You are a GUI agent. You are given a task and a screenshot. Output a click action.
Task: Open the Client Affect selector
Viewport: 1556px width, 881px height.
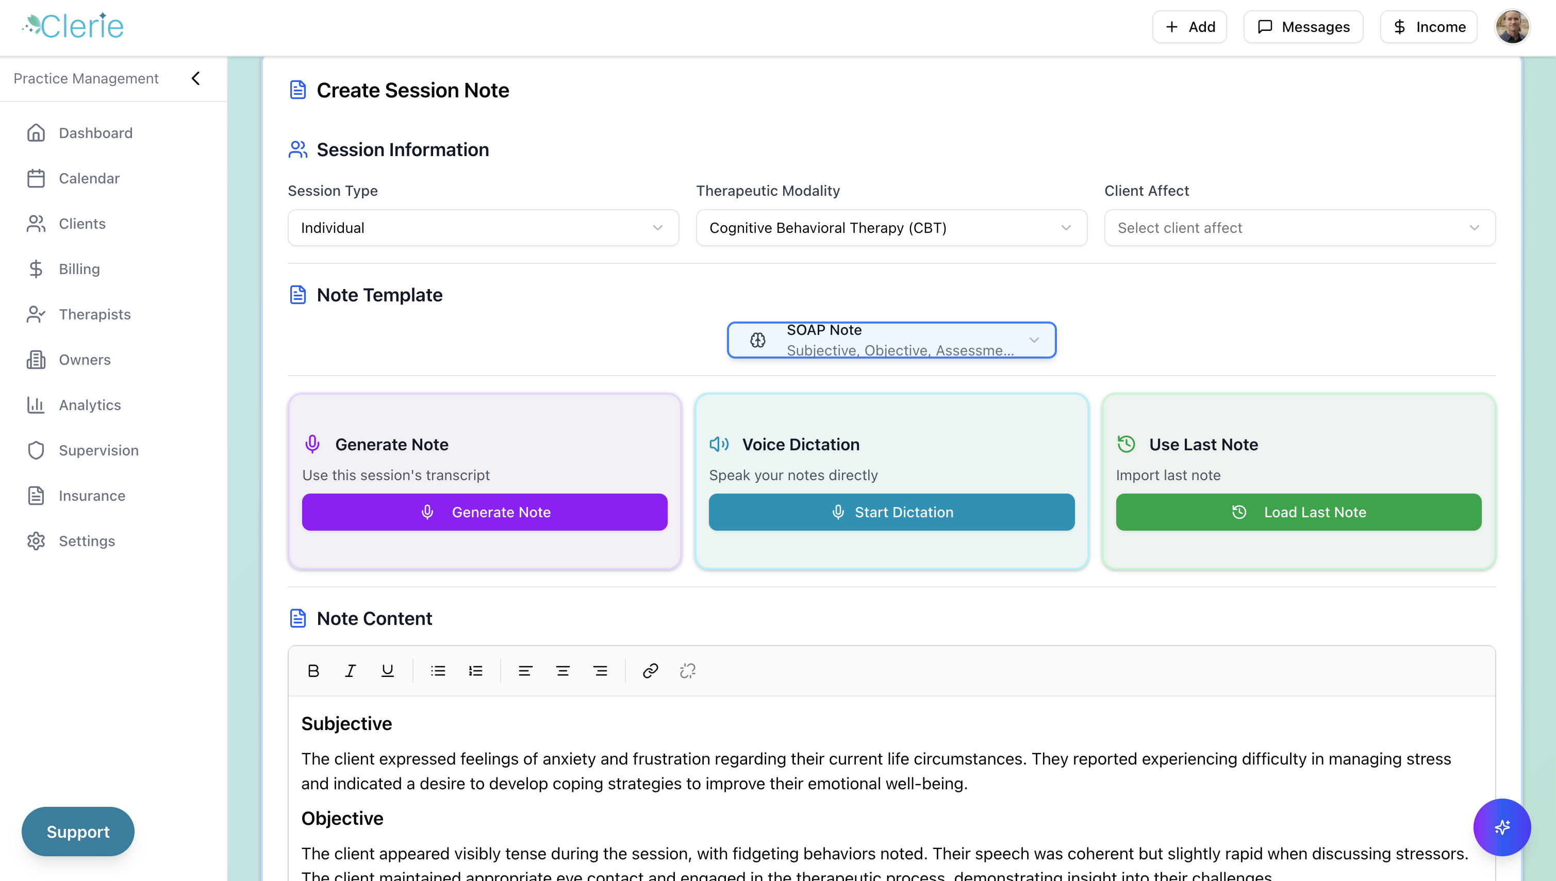pyautogui.click(x=1299, y=228)
